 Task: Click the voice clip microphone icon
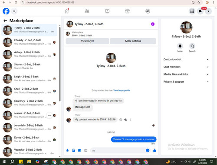click(67, 151)
